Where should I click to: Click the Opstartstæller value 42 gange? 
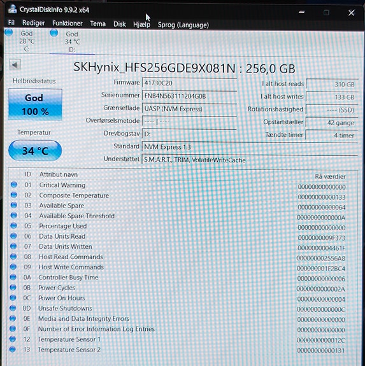pos(332,123)
